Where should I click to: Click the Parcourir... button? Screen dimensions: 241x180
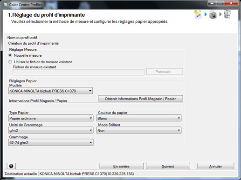165,72
